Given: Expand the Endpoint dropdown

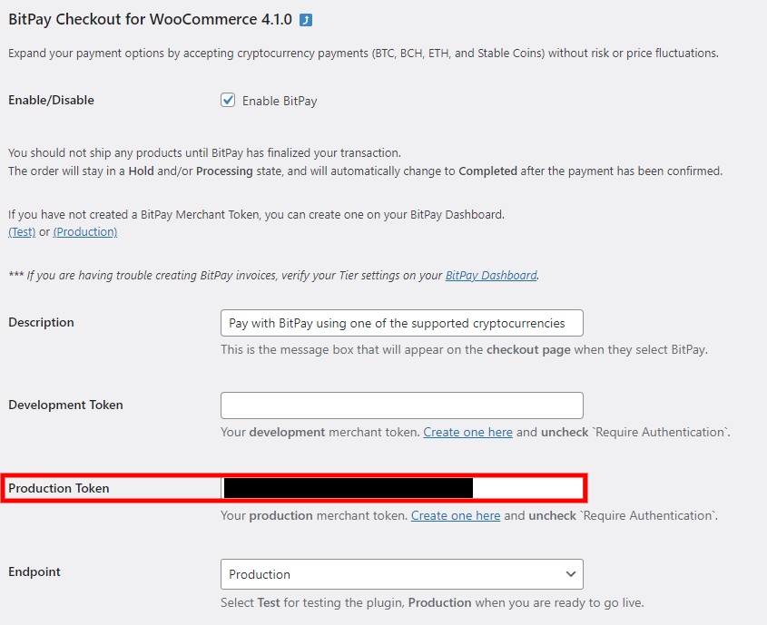Looking at the screenshot, I should [401, 574].
